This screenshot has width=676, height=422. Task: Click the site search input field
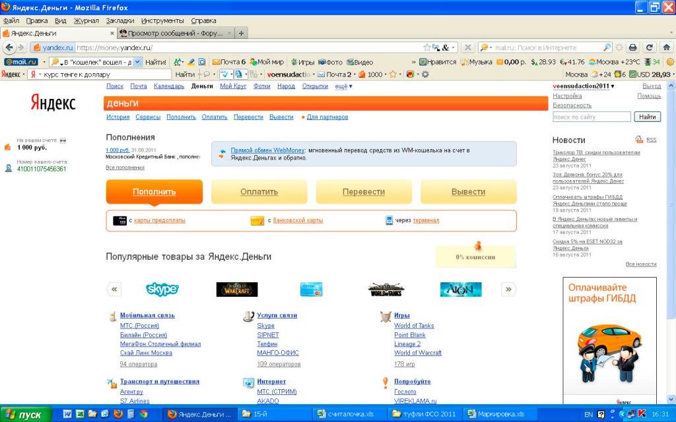click(591, 117)
